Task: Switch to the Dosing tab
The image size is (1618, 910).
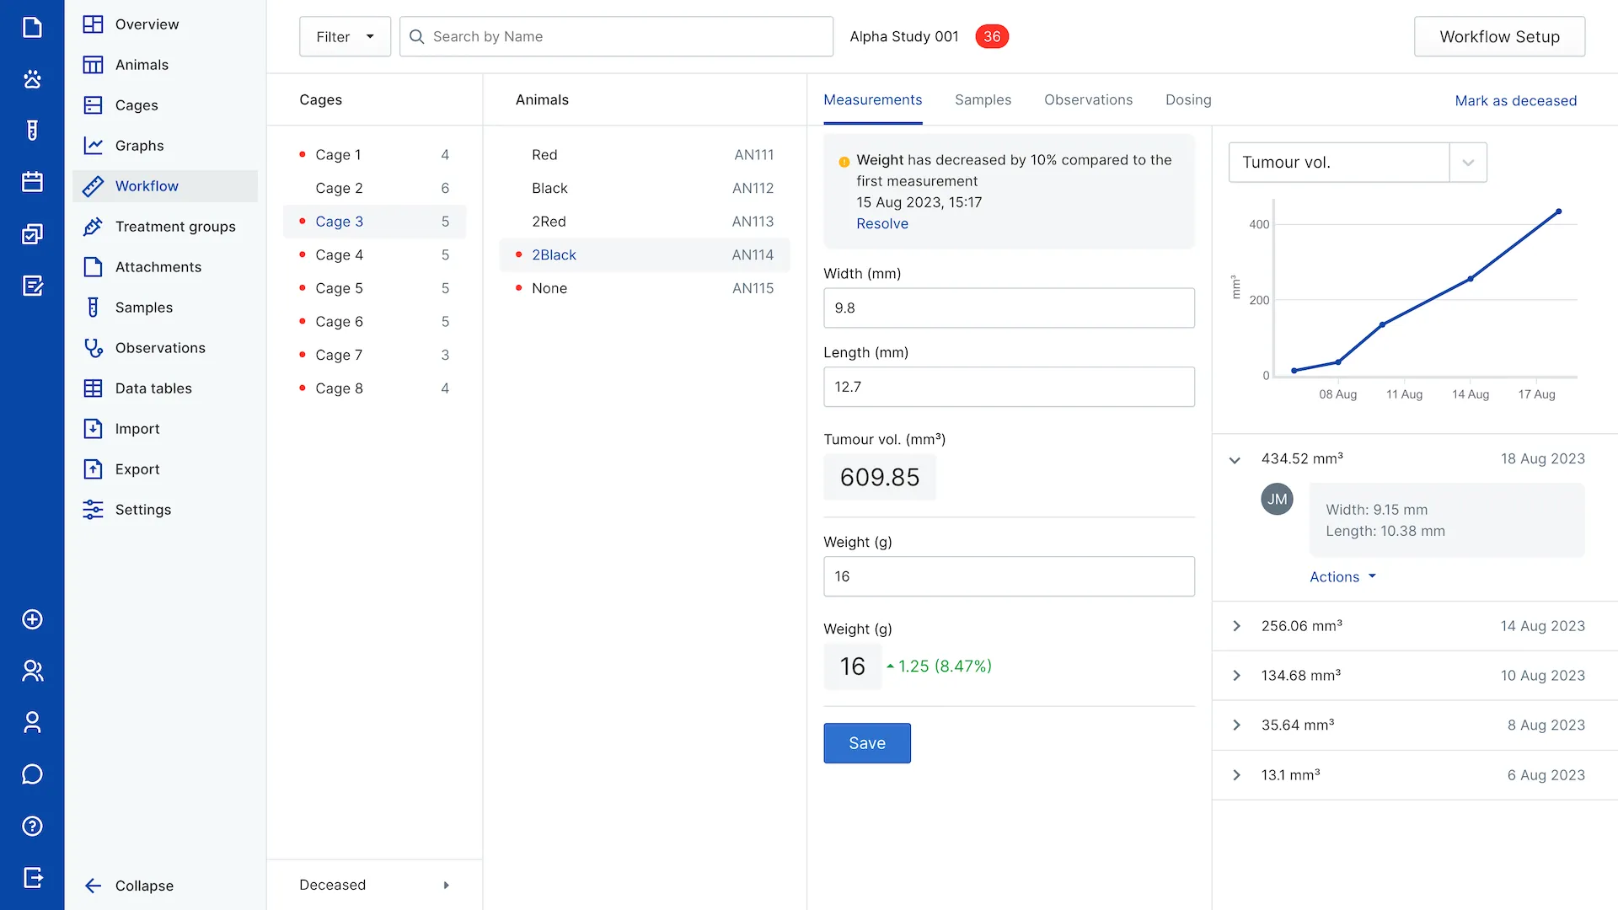Action: pos(1188,99)
